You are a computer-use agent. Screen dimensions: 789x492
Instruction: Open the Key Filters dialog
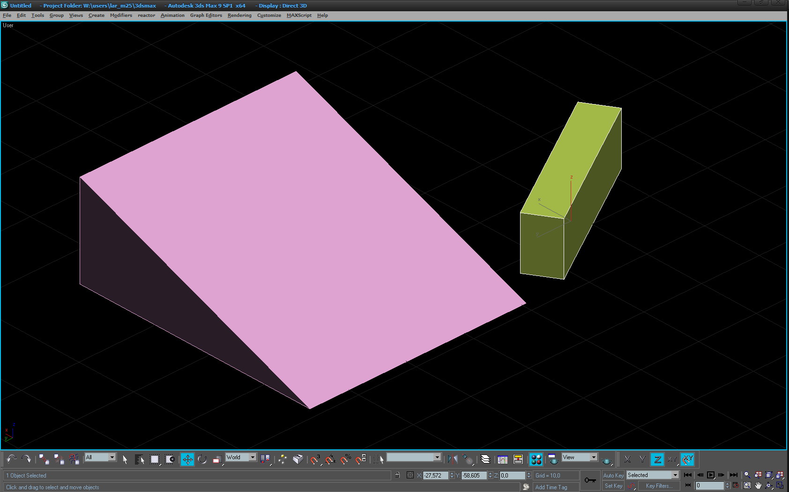coord(659,486)
